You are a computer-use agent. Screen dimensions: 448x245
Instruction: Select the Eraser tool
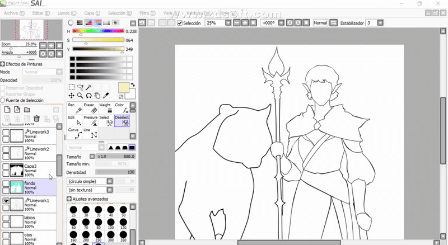(90, 109)
